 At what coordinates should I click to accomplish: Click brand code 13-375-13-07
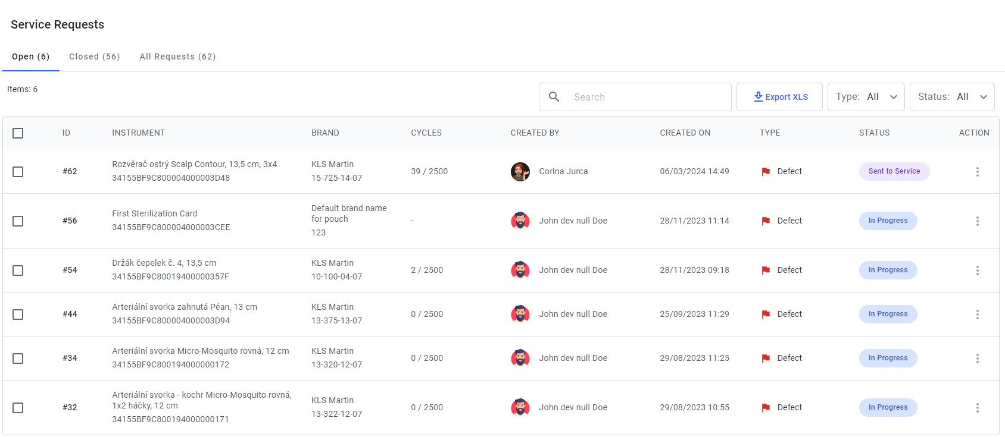(x=336, y=320)
